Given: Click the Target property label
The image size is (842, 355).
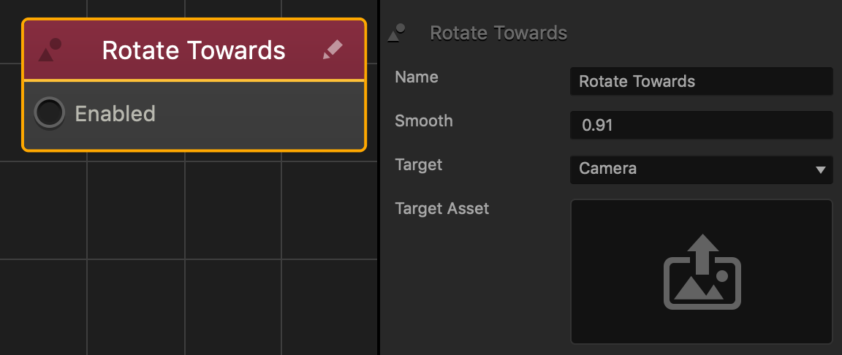Looking at the screenshot, I should pyautogui.click(x=418, y=164).
